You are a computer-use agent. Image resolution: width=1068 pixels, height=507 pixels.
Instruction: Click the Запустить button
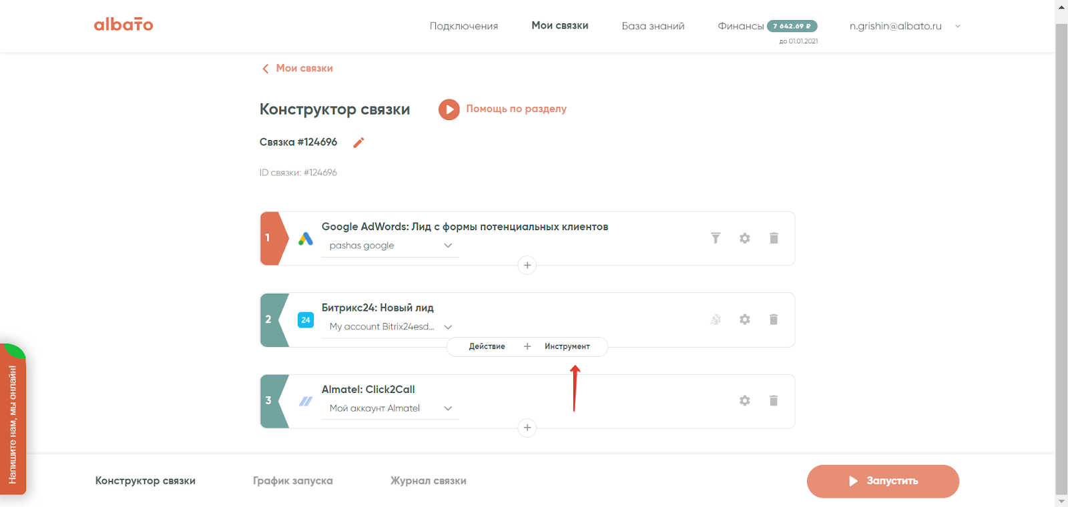(x=882, y=481)
